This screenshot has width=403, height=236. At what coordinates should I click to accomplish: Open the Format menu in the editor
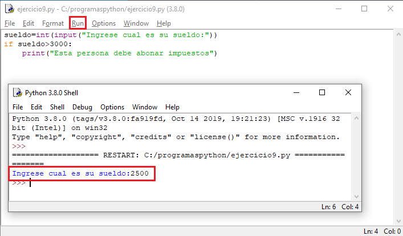pos(53,23)
